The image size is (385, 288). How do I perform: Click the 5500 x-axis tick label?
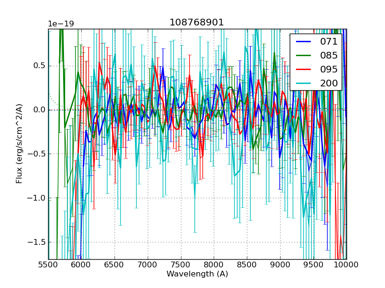tap(48, 265)
